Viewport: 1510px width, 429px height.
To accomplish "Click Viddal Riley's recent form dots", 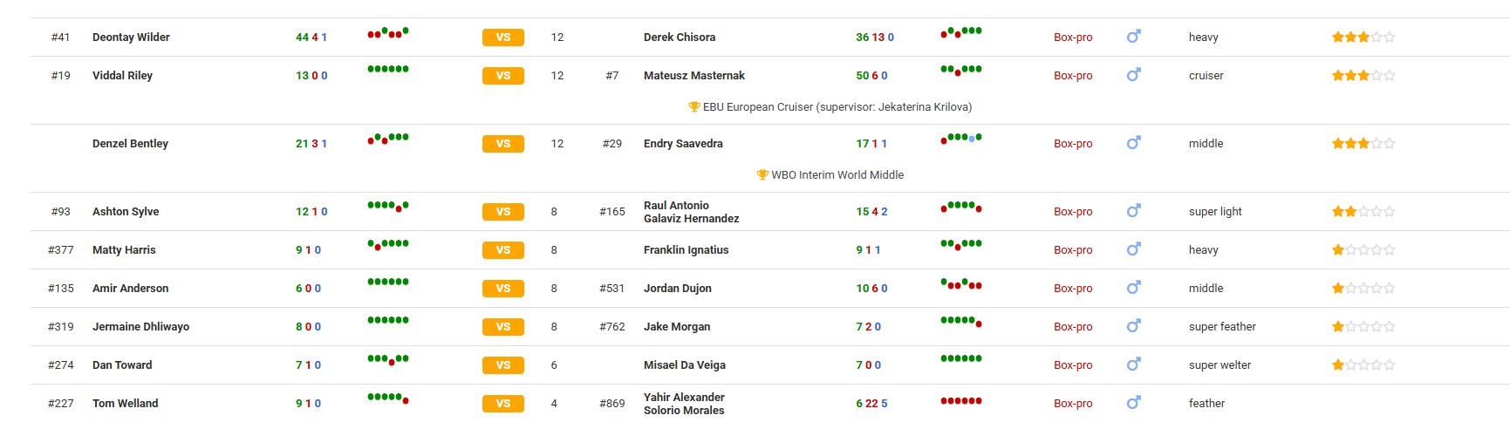I will pyautogui.click(x=387, y=69).
